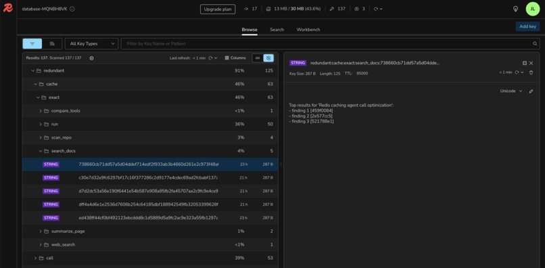Select the filter by pattern mode toggle
This screenshot has height=268, width=545.
pos(32,43)
